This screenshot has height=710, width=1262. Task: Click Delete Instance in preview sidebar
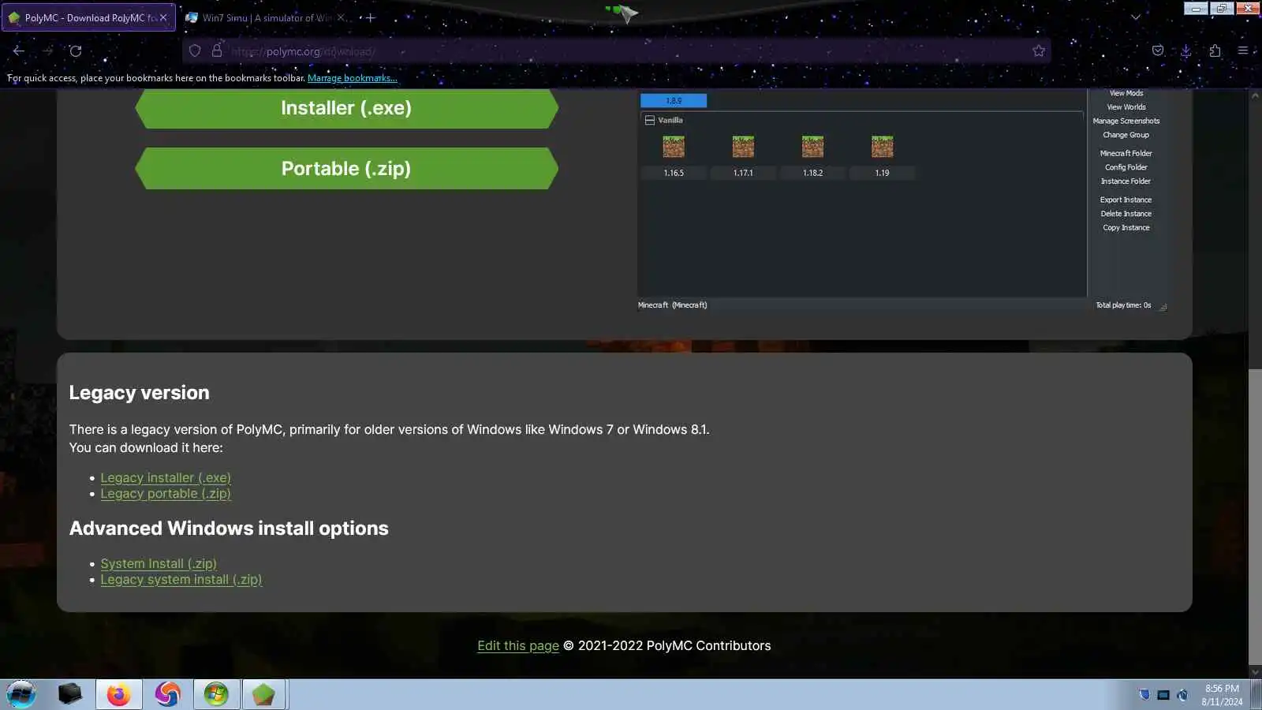1126,214
